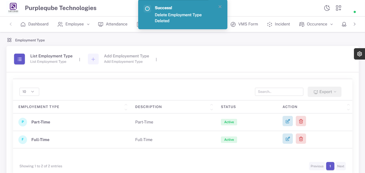Viewport: 365px width, 173px height.
Task: Toggle dark mode moon icon
Action: click(327, 8)
